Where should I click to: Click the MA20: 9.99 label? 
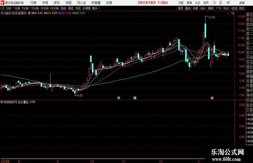click(65, 13)
